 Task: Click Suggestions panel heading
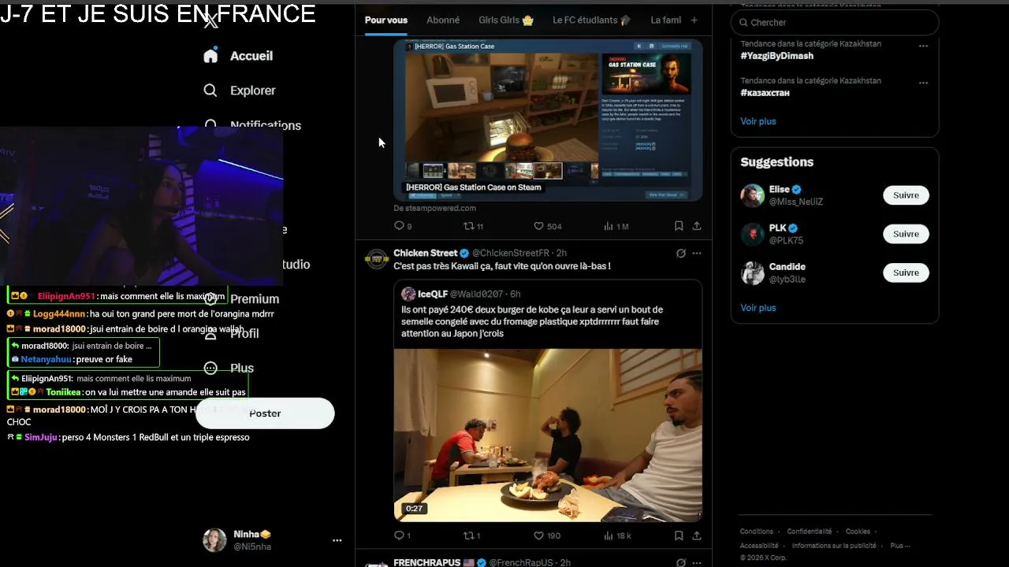coord(777,162)
